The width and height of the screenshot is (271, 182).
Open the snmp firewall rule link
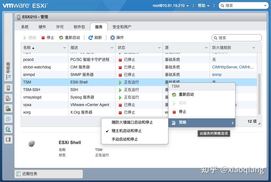[x=216, y=75]
